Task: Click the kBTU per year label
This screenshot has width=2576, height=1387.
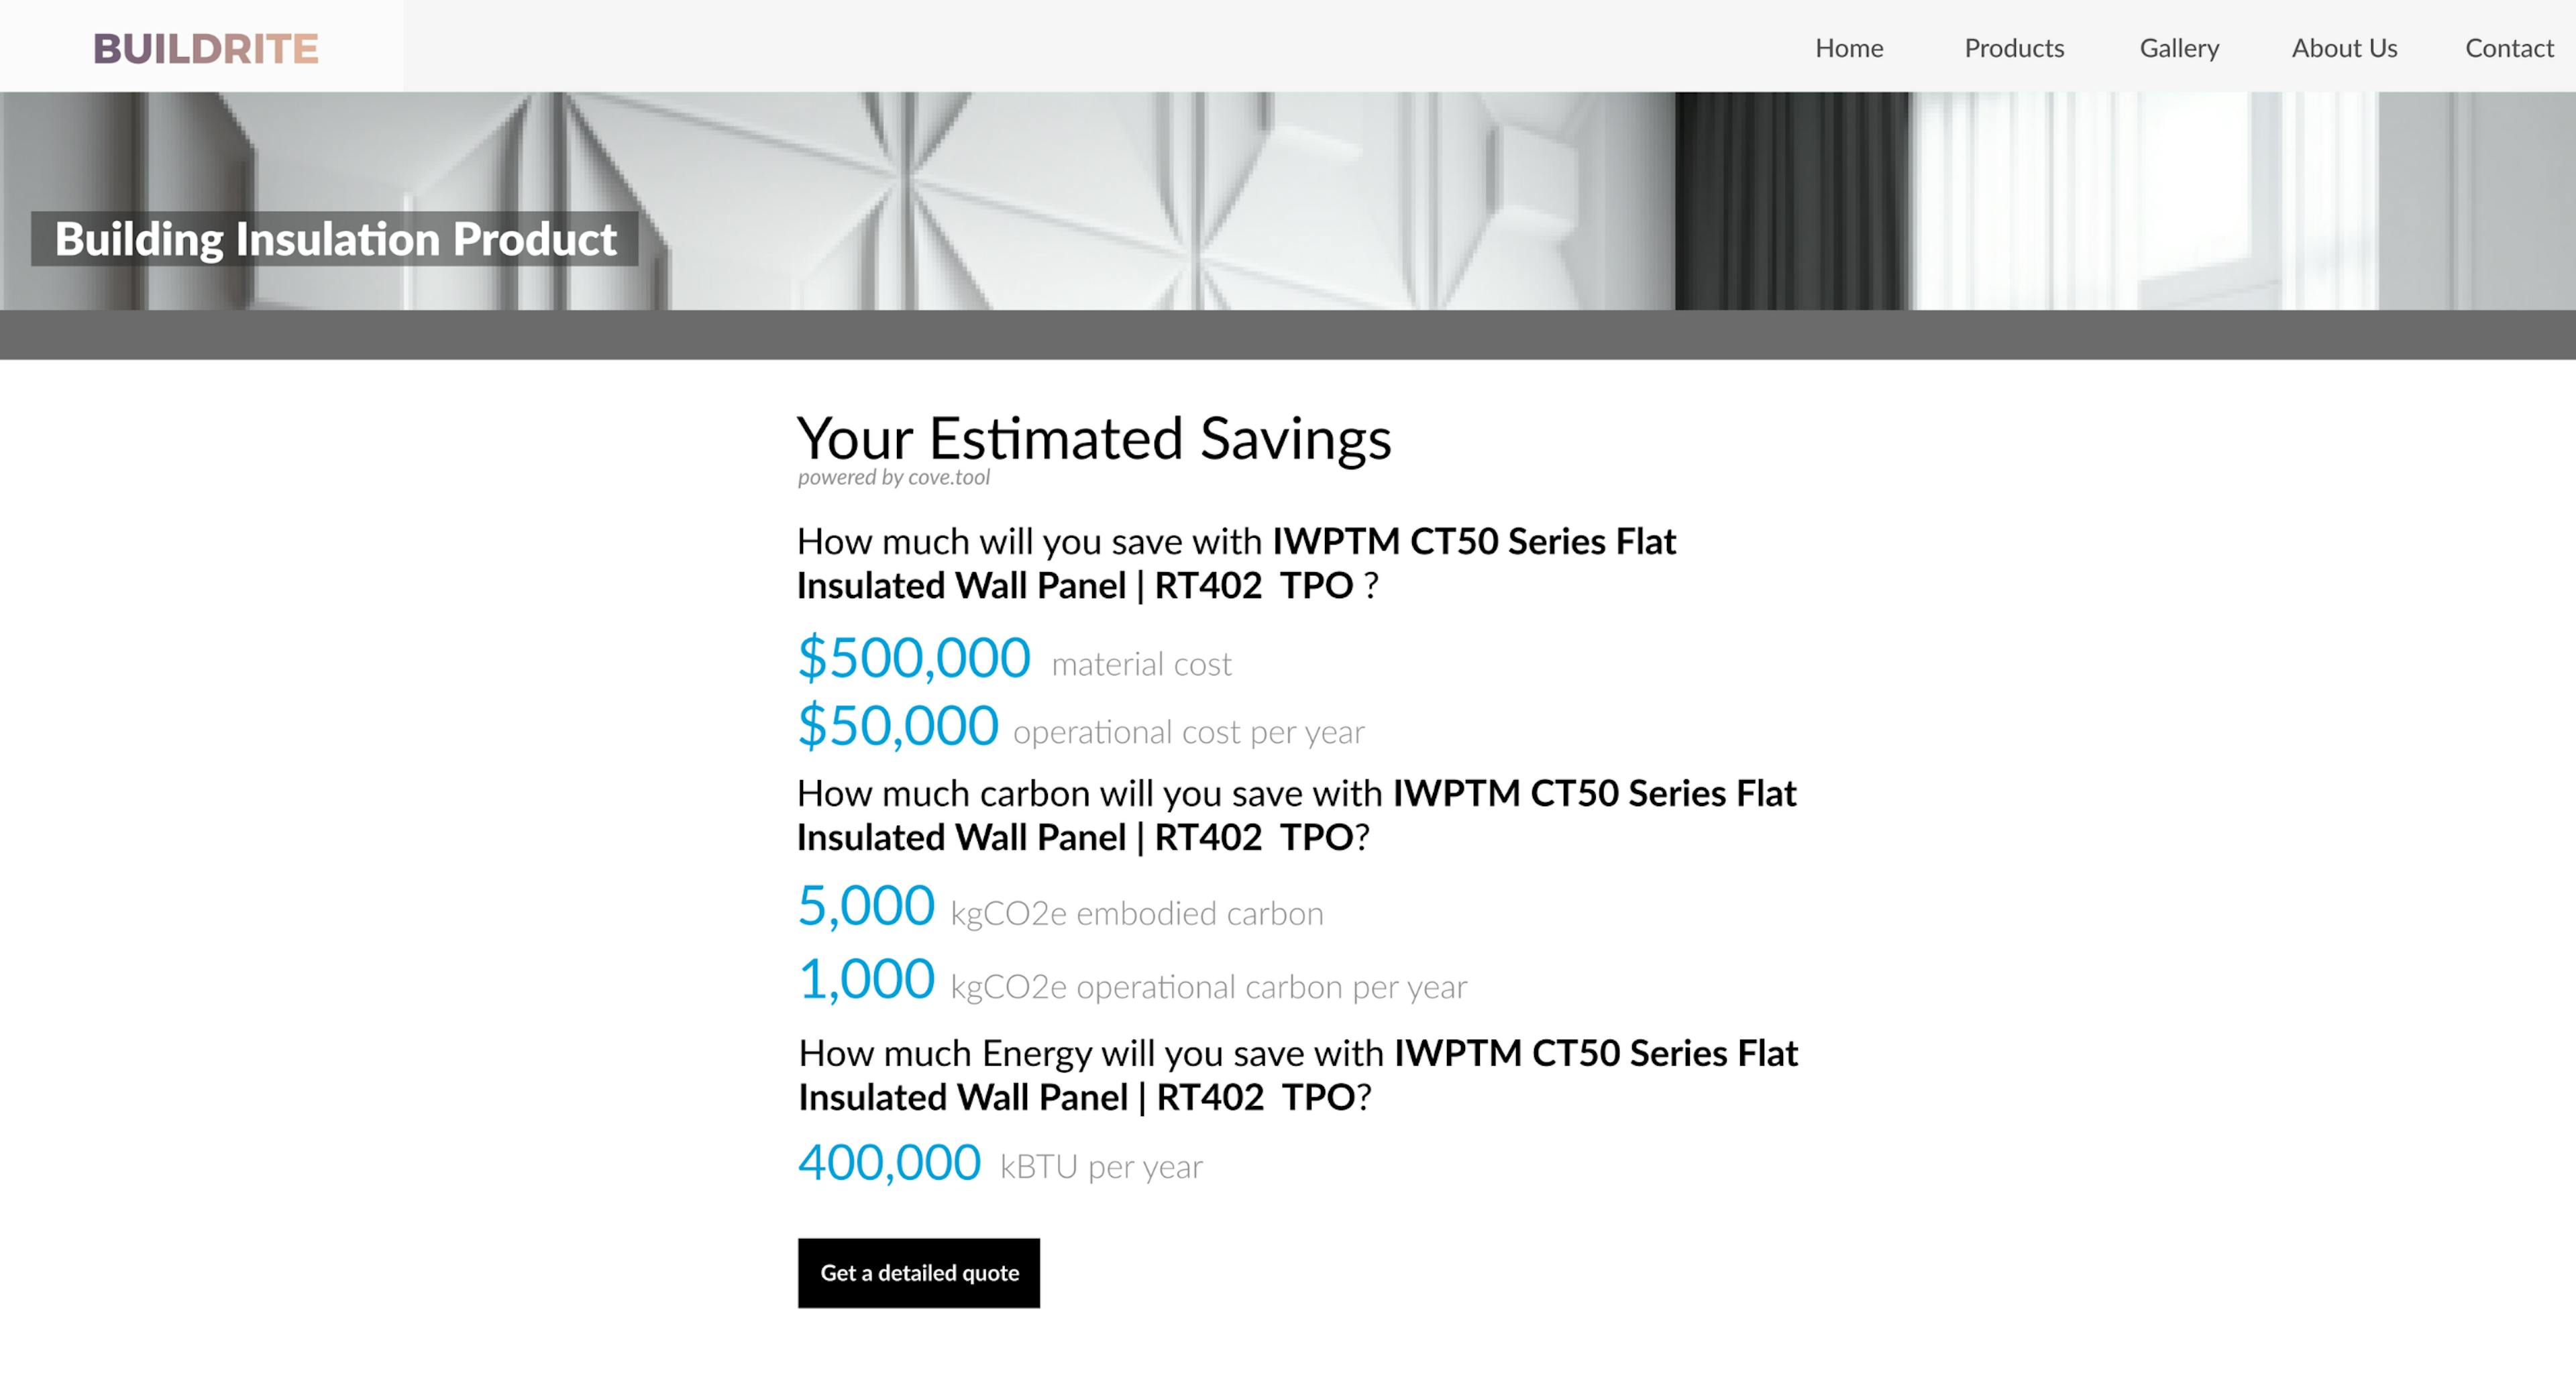Action: click(1101, 1167)
